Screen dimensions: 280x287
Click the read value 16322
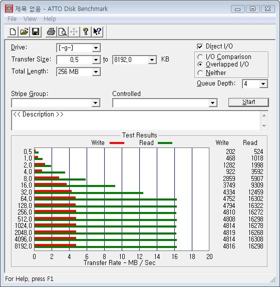pyautogui.click(x=255, y=205)
